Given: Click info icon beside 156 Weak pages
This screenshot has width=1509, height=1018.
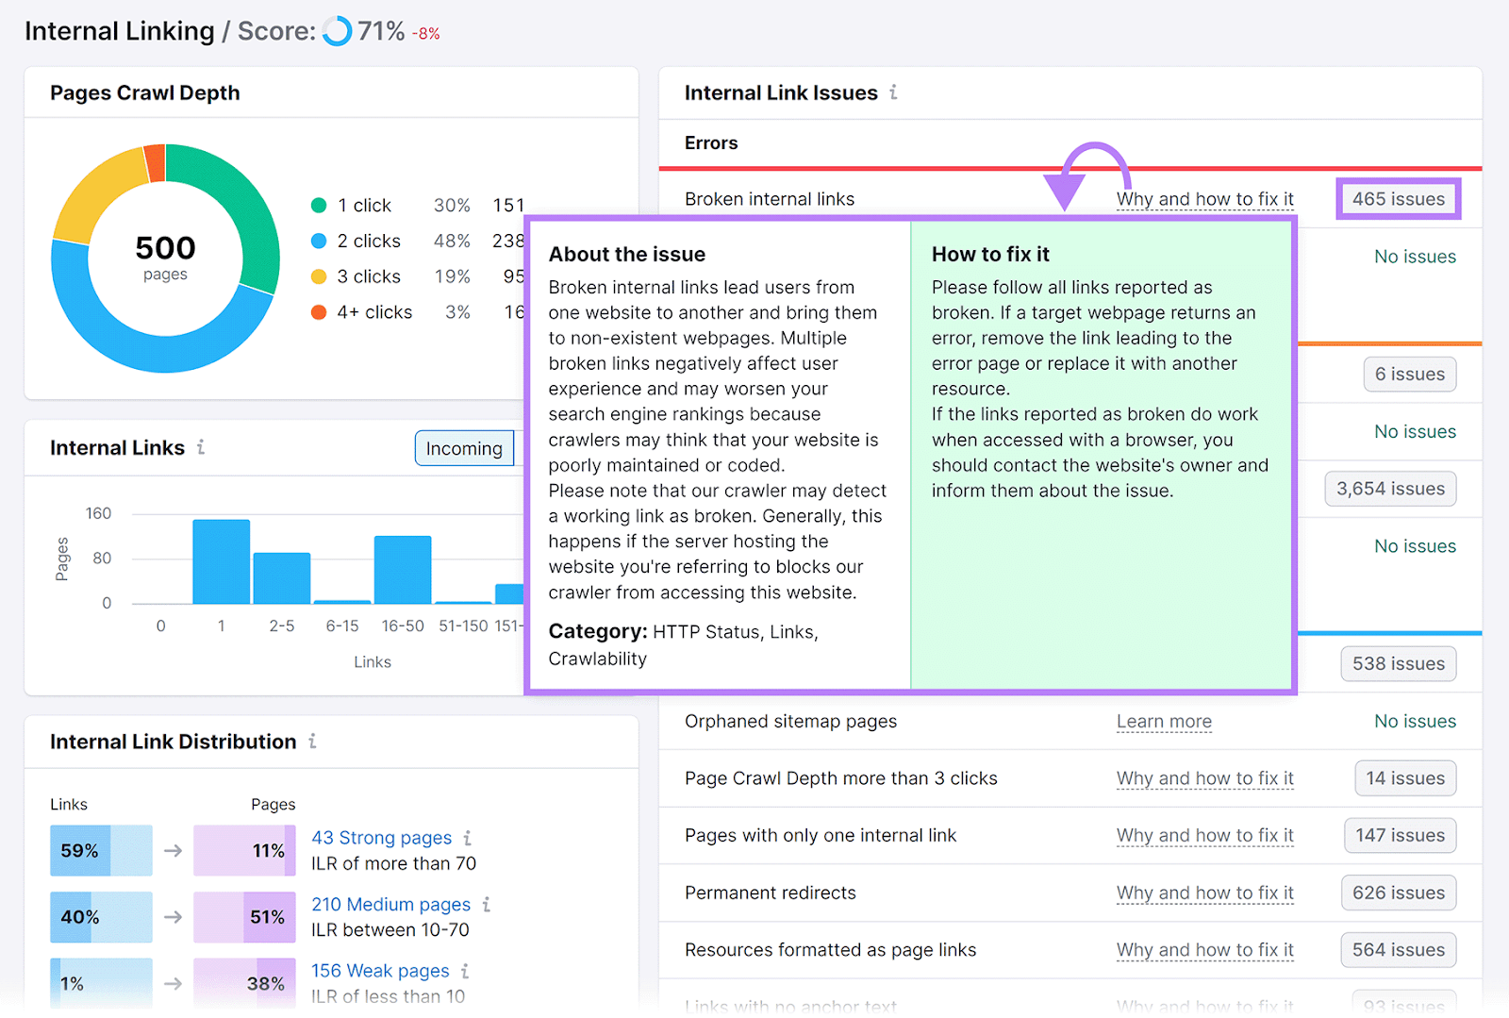Looking at the screenshot, I should (x=465, y=971).
